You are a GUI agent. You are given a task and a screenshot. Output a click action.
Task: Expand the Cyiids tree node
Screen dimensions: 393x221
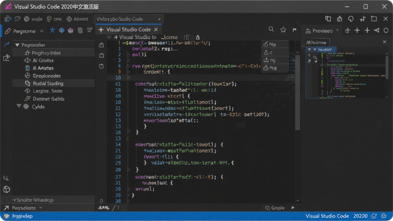coord(19,106)
